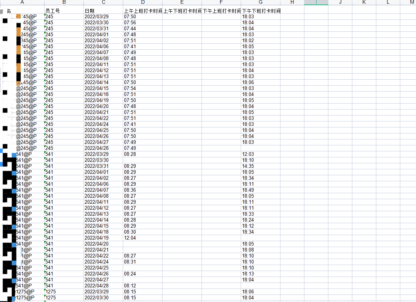Select column A header

pyautogui.click(x=22, y=2)
